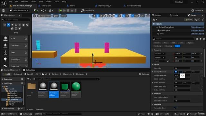Open the File menu
Image resolution: width=206 pixels, height=116 pixels.
pos(10,2)
